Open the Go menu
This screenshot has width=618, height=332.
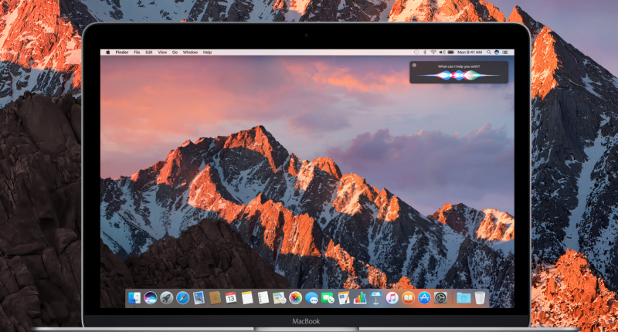coord(175,52)
